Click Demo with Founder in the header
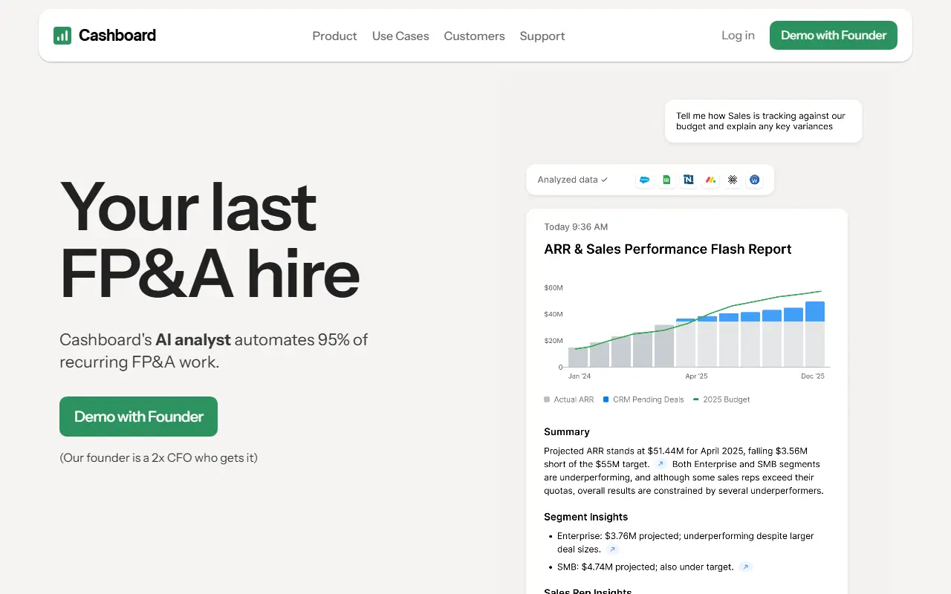951x594 pixels. click(834, 35)
